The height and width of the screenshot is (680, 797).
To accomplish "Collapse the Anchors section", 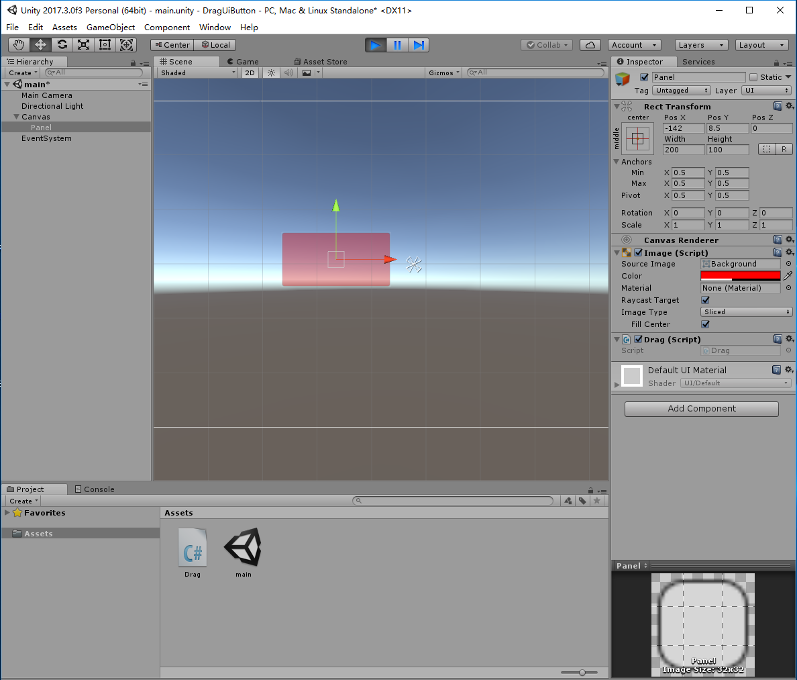I will tap(617, 162).
